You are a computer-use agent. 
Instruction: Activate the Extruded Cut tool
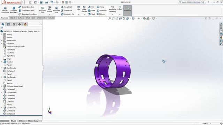click(43, 10)
